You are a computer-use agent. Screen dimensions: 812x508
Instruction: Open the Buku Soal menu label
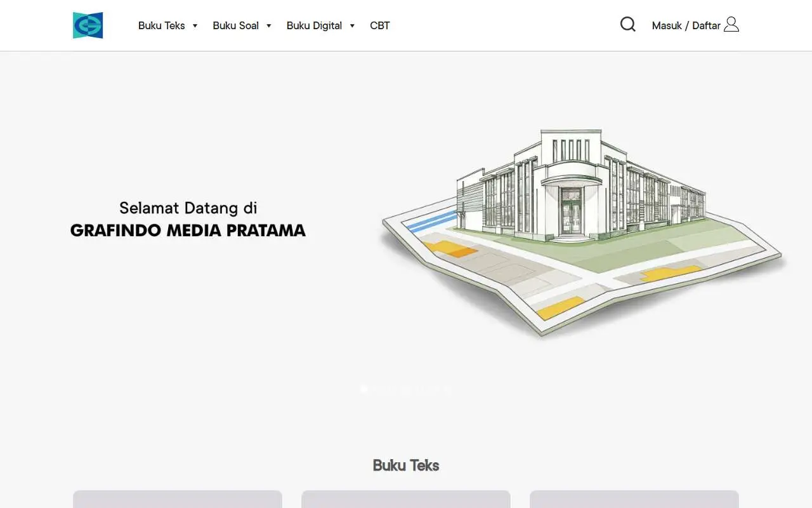(236, 25)
